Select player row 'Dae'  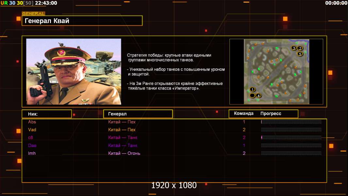[x=174, y=145]
